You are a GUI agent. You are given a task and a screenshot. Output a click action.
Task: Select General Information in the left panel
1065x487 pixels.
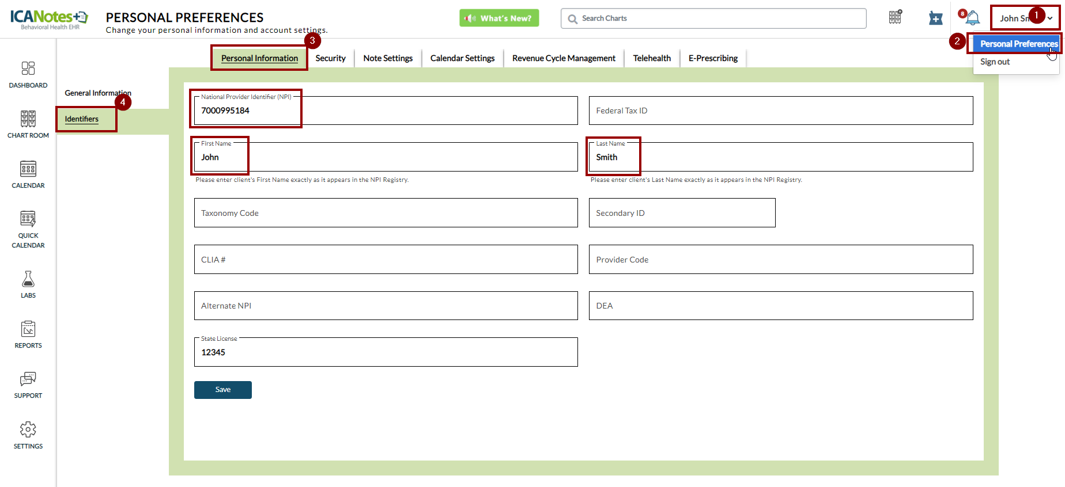tap(97, 93)
